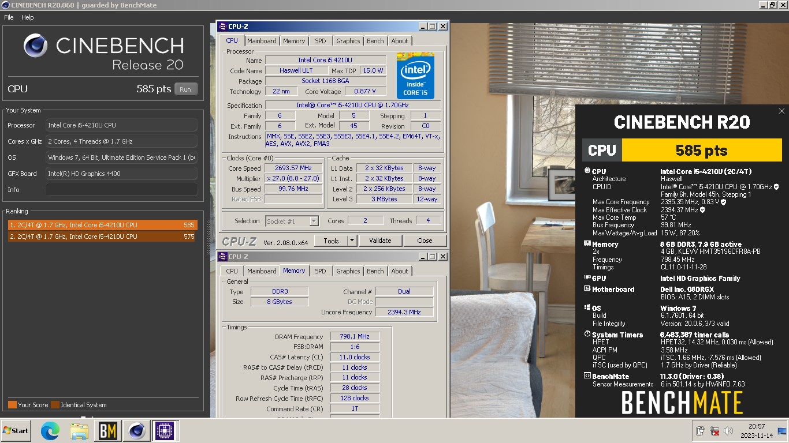The height and width of the screenshot is (443, 789).
Task: Switch to Mainboard tab in lower CPU-Z window
Action: coord(262,271)
